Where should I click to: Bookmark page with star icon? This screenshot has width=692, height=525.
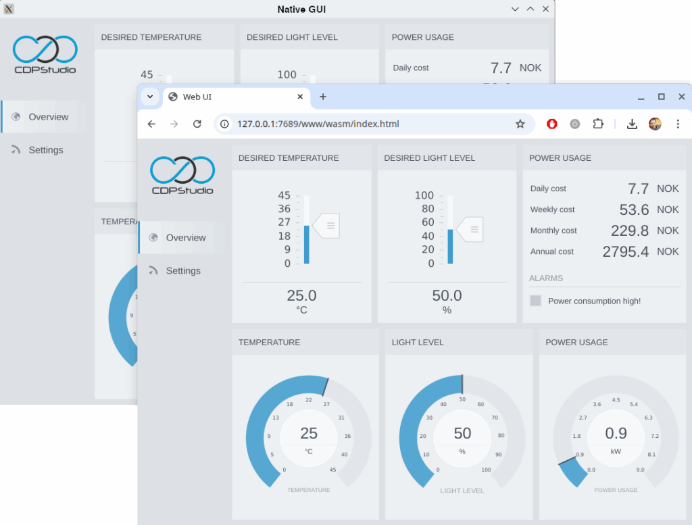520,124
